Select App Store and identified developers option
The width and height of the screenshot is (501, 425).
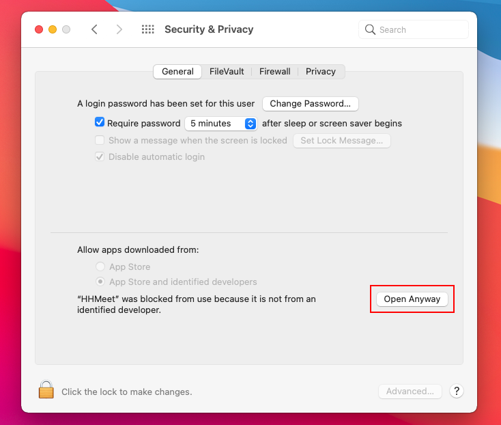click(x=100, y=282)
